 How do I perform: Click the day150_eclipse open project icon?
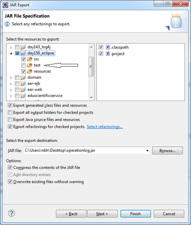coord(23,53)
